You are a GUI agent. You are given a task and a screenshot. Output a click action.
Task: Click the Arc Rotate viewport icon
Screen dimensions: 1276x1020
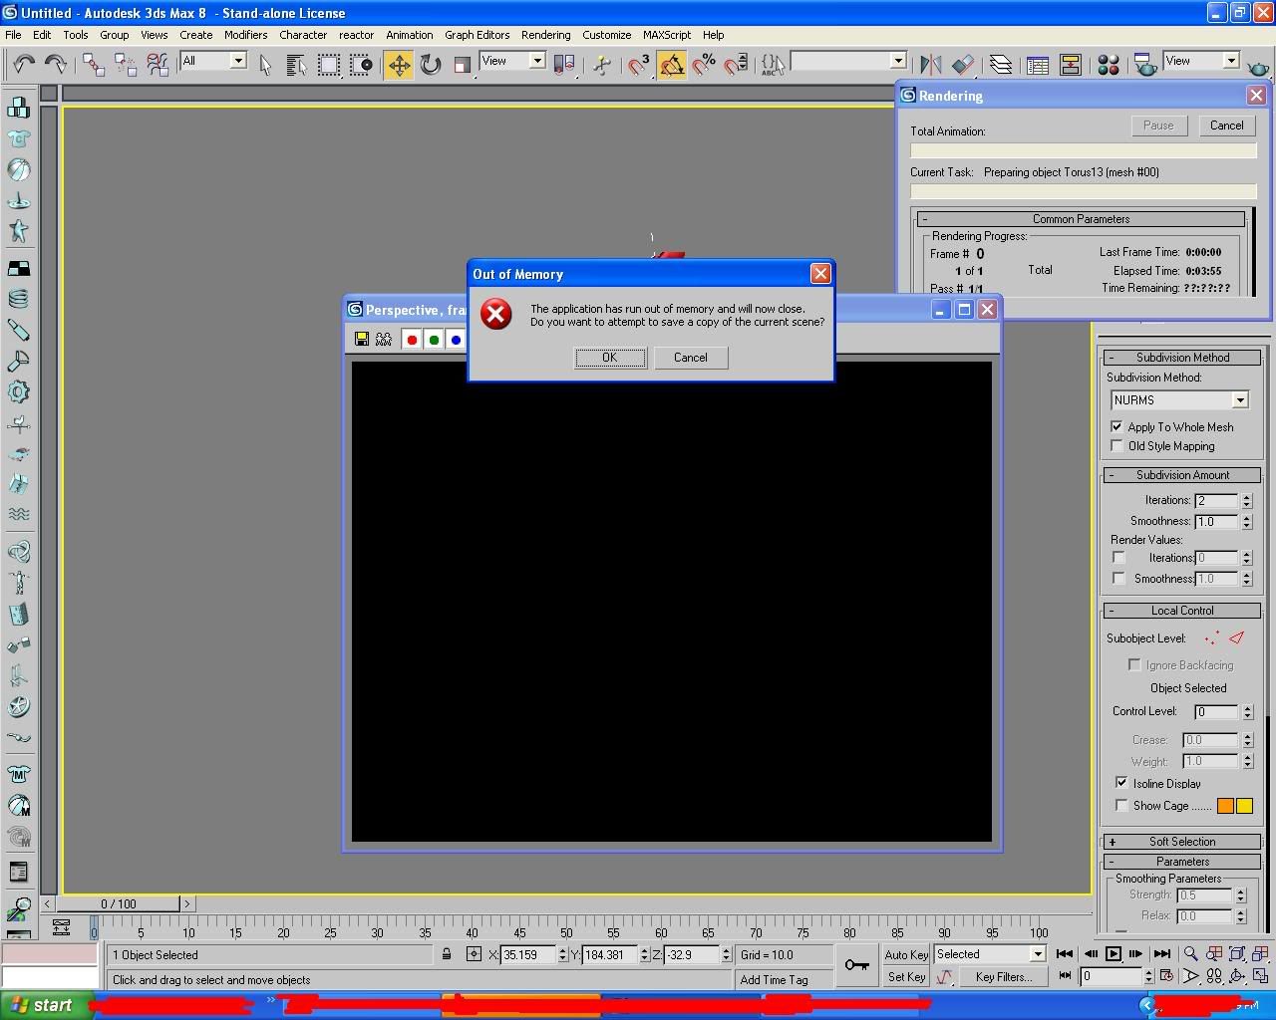(x=1237, y=976)
